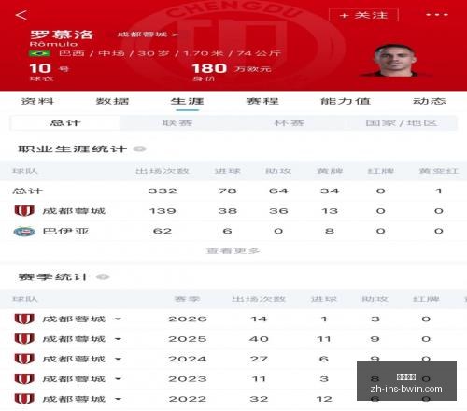Switch to the 数据 tab
The height and width of the screenshot is (411, 467).
point(112,101)
